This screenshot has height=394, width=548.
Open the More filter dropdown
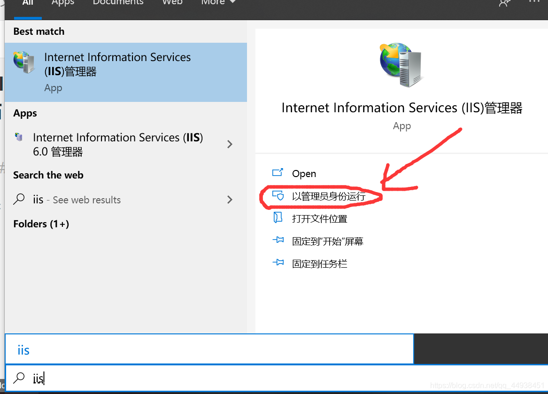coord(218,3)
